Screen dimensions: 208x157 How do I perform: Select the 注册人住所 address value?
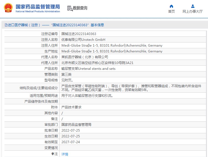point(112,46)
